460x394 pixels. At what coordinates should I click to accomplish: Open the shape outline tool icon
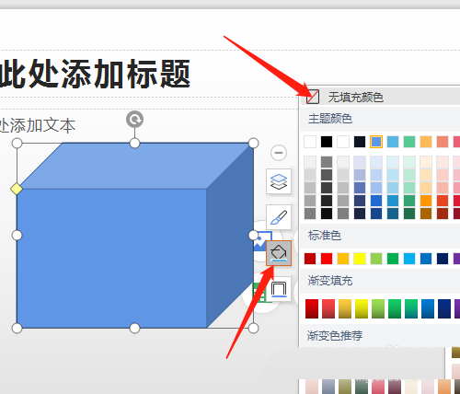pyautogui.click(x=279, y=289)
